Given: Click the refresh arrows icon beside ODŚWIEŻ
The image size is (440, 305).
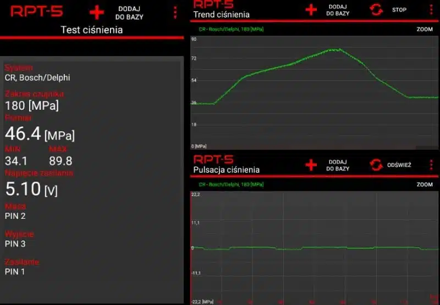Looking at the screenshot, I should (376, 165).
